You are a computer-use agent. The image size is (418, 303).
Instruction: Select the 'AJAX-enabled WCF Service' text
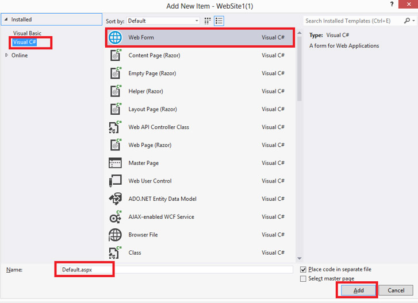point(162,217)
